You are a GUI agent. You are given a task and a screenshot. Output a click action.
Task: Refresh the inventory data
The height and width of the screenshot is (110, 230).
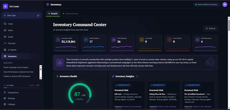coord(210,28)
